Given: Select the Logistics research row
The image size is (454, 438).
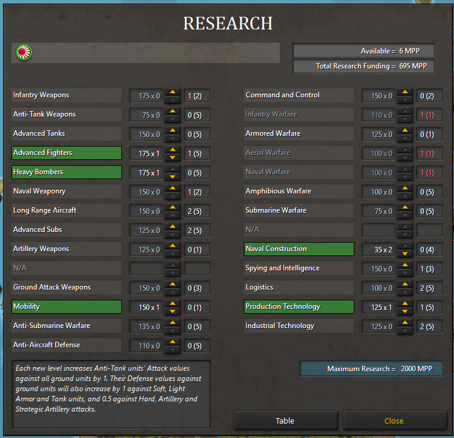Looking at the screenshot, I should point(299,287).
